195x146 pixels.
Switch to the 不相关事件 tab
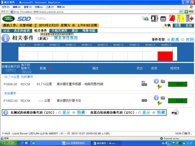pos(59,31)
